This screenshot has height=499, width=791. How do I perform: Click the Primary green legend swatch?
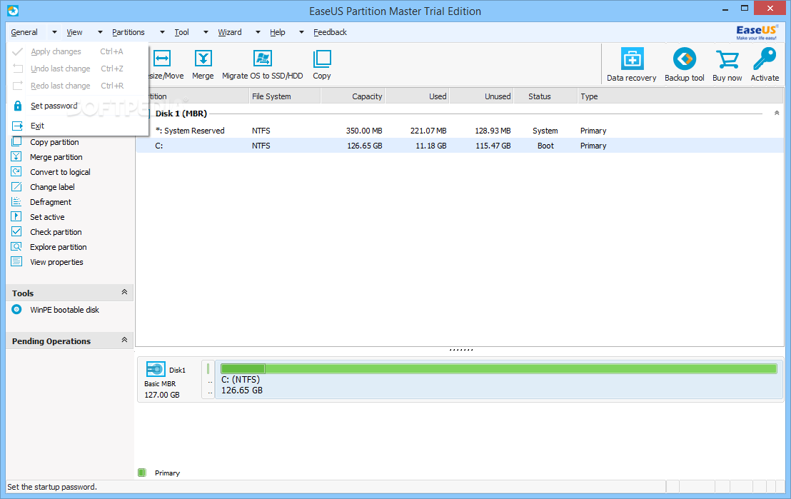(142, 473)
